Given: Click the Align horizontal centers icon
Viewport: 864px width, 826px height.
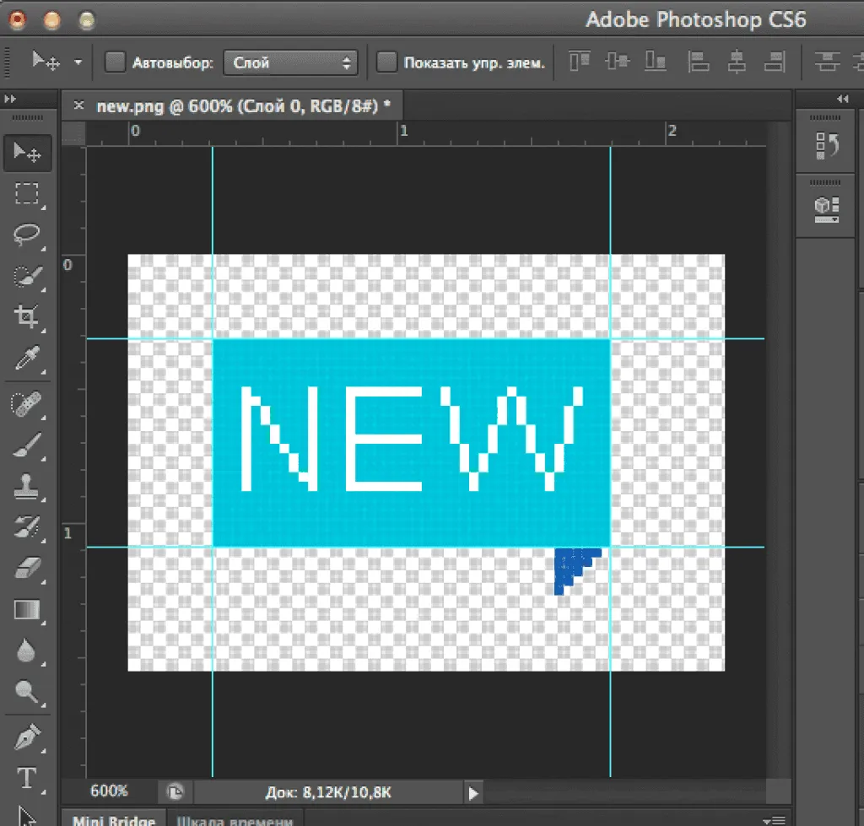Looking at the screenshot, I should 736,61.
